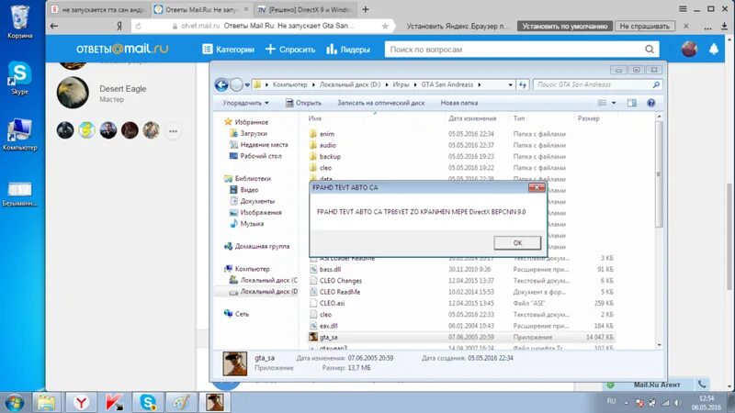735x413 pixels.
Task: Select the backup folder
Action: [330, 156]
